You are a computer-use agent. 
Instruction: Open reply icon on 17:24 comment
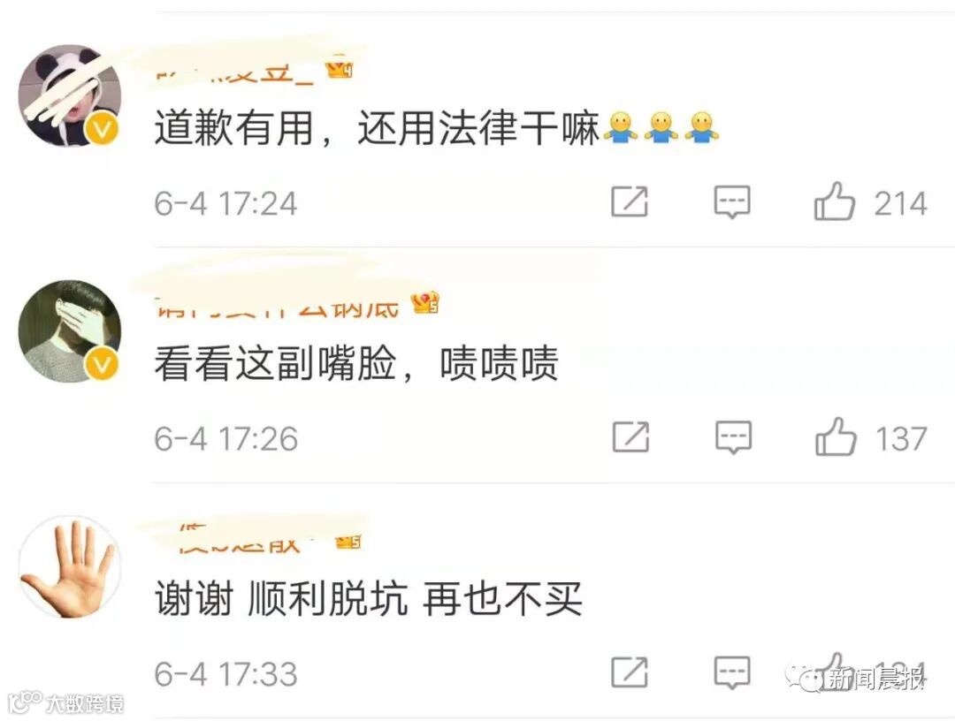(732, 202)
